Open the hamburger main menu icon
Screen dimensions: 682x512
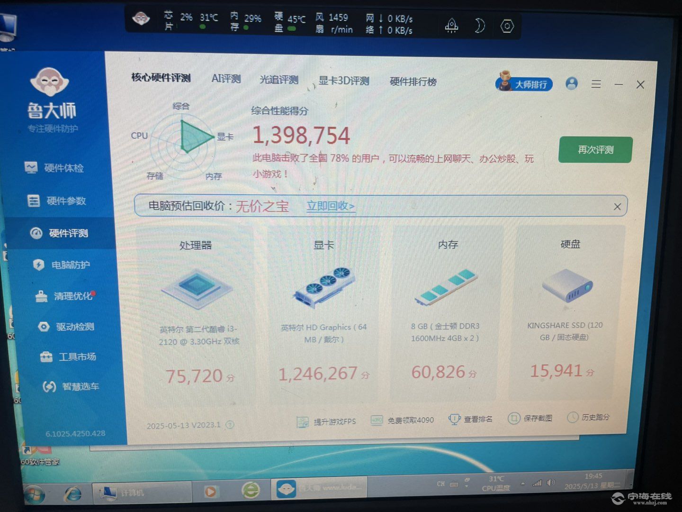[596, 84]
